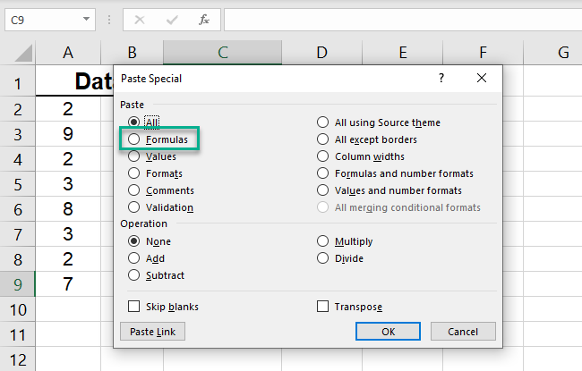
Task: Close the Paste Special dialog
Action: click(x=482, y=79)
